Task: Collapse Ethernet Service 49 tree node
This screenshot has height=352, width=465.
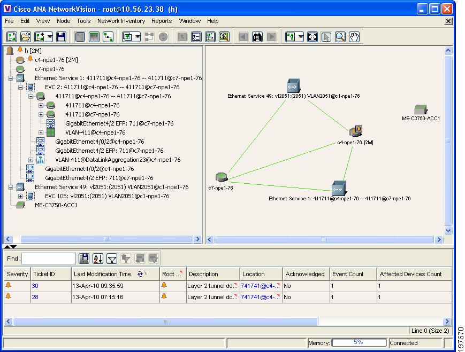Action: coord(10,187)
